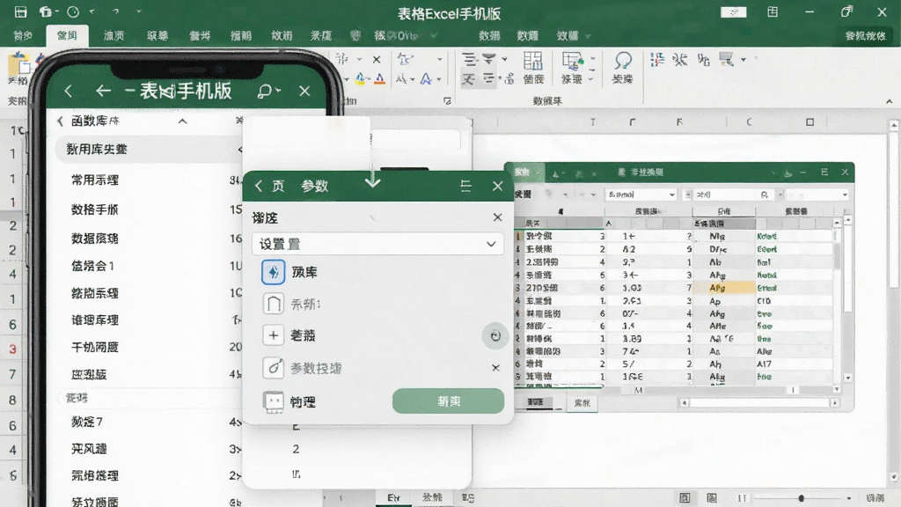Viewport: 901px width, 507px height.
Task: Click the yellow fill color bucket icon
Action: [x=360, y=78]
